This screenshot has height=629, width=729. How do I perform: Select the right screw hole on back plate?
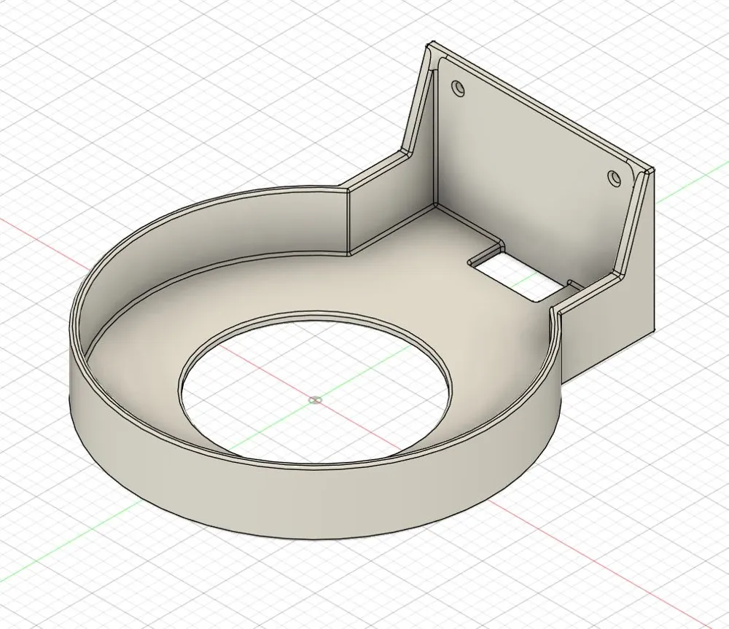(x=615, y=178)
